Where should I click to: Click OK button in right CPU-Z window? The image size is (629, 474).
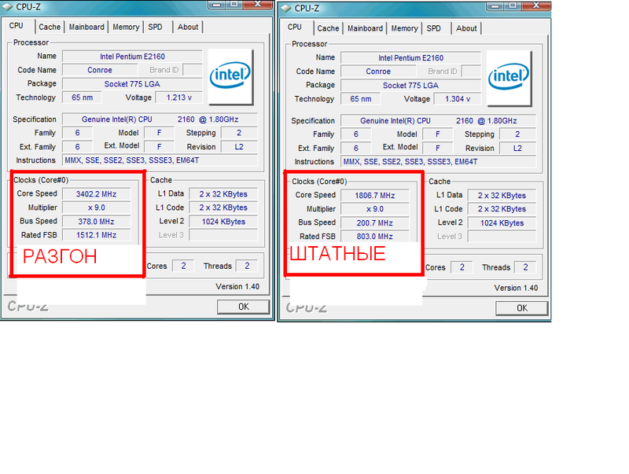521,308
